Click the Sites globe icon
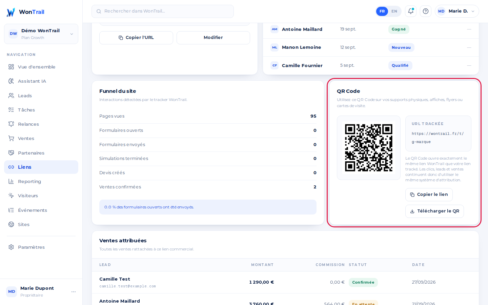 click(x=11, y=224)
